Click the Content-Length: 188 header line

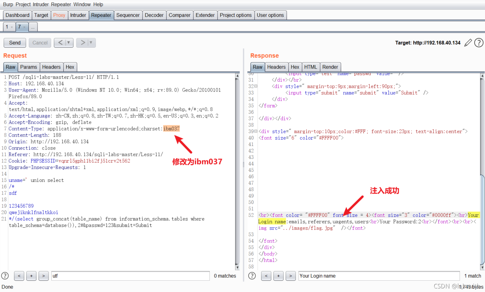tap(35, 135)
